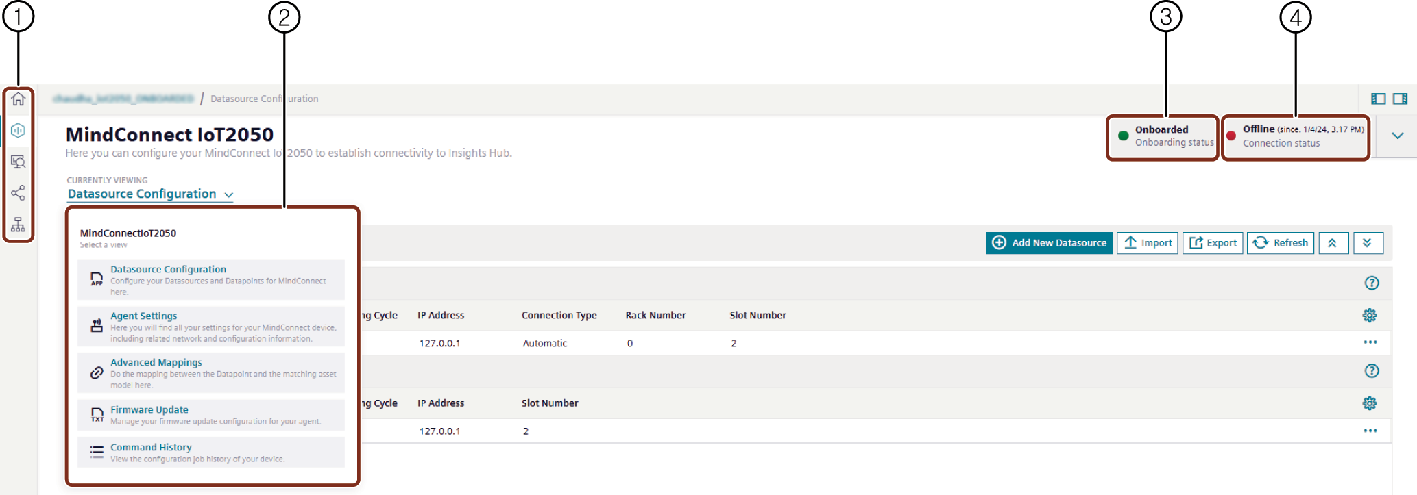The width and height of the screenshot is (1417, 495).
Task: Click the Command History list icon
Action: click(x=97, y=453)
